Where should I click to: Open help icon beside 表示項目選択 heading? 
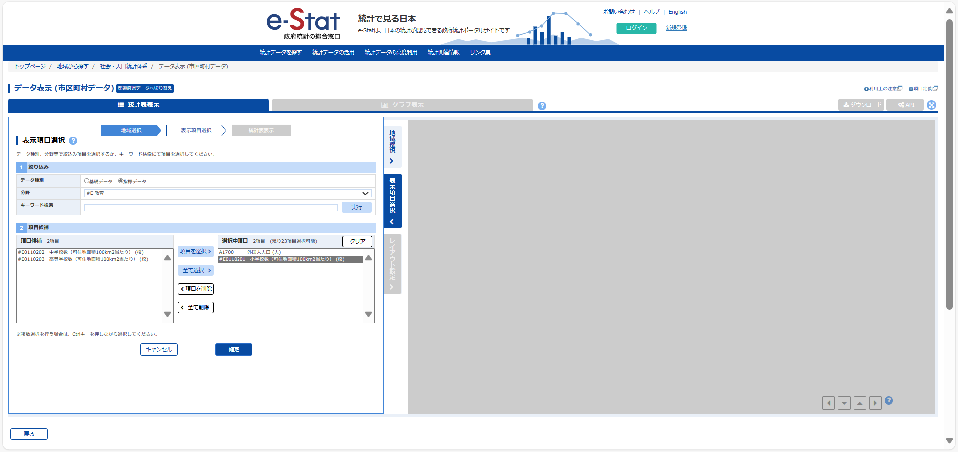click(73, 141)
